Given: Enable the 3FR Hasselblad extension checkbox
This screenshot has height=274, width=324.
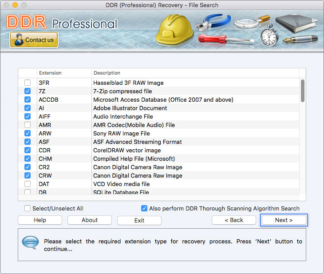Looking at the screenshot, I should [x=28, y=83].
